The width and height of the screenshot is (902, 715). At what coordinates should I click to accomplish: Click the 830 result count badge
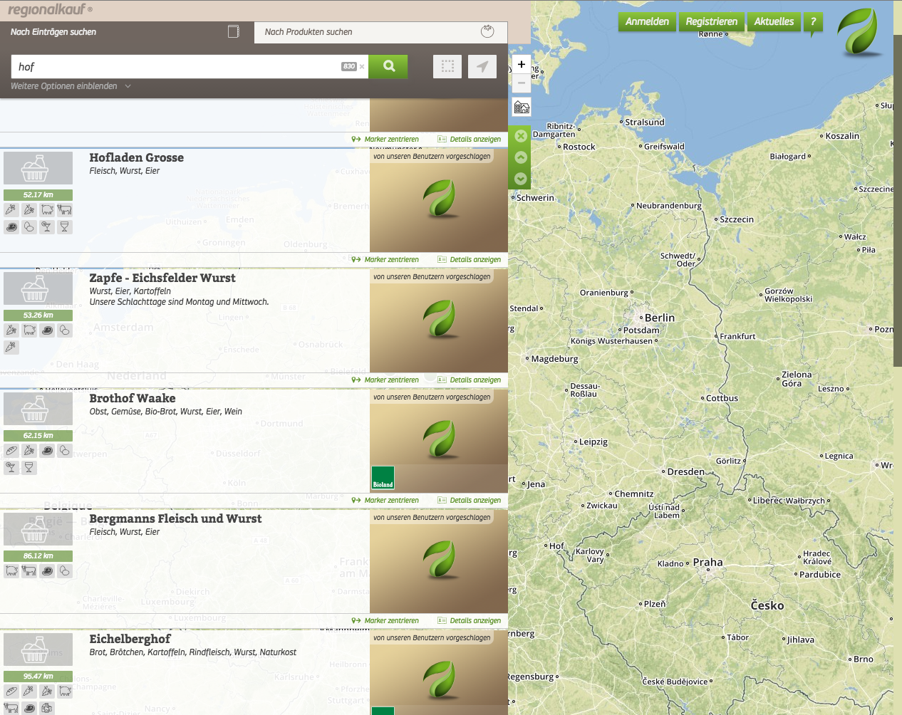[348, 66]
